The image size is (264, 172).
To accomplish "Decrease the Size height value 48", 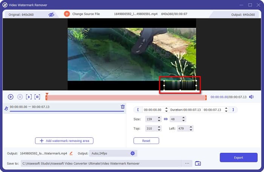I will (x=184, y=120).
